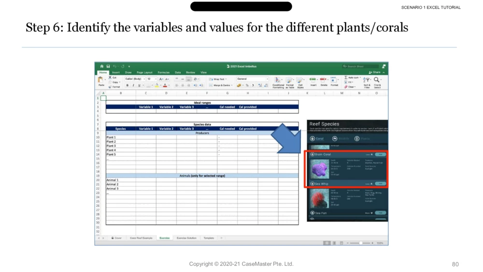
Task: Open Conditional Formatting in the ribbon
Action: coord(278,82)
